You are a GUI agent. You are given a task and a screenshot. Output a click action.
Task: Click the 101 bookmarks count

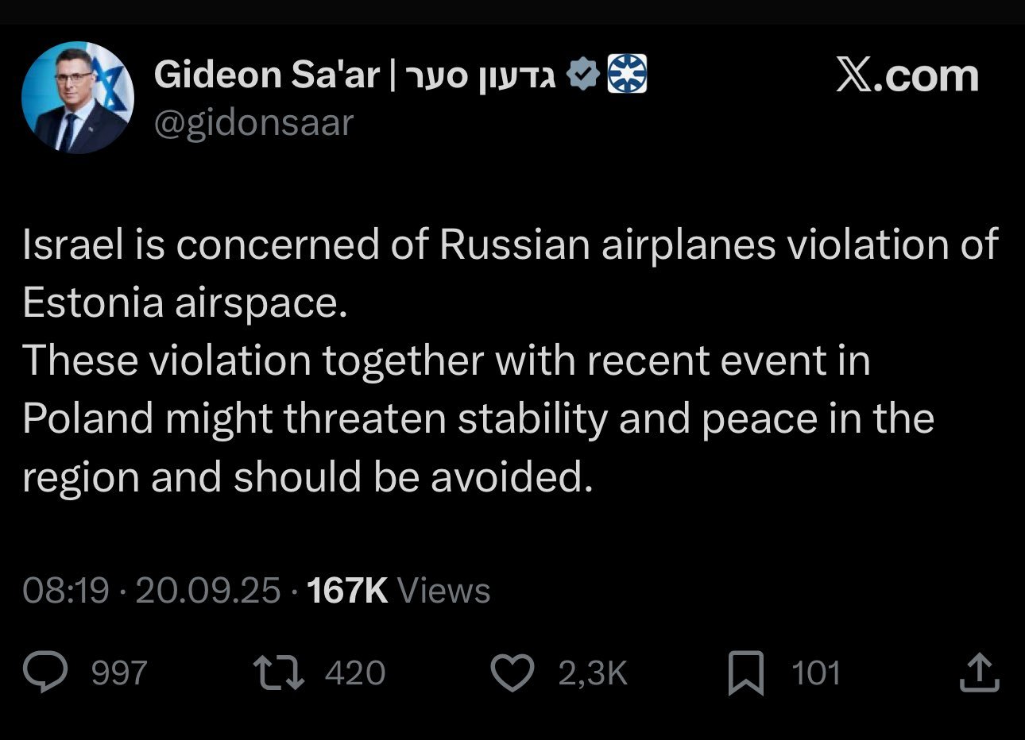(816, 673)
